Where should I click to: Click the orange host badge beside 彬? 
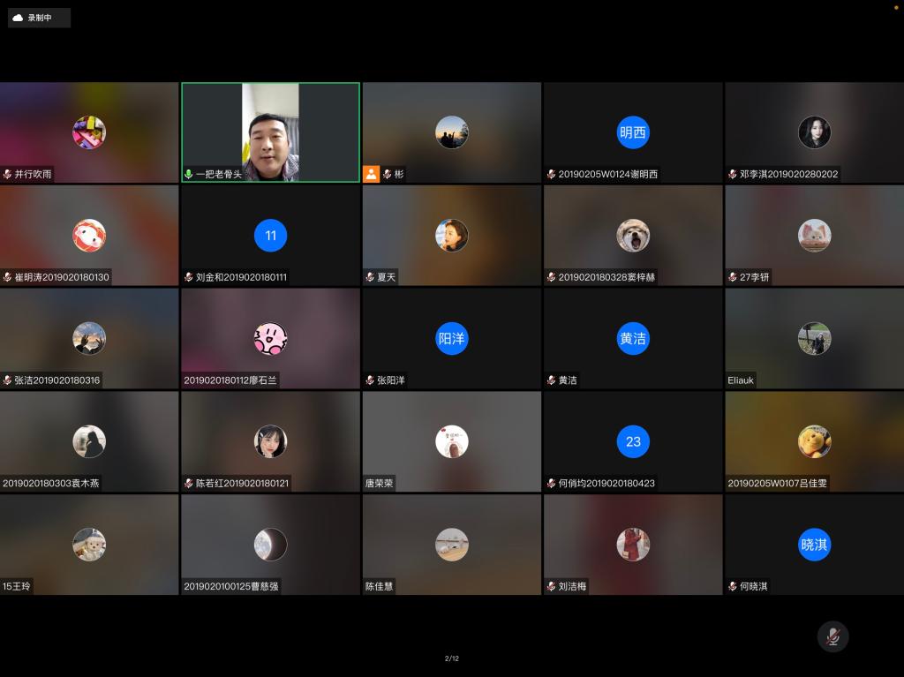click(x=371, y=174)
